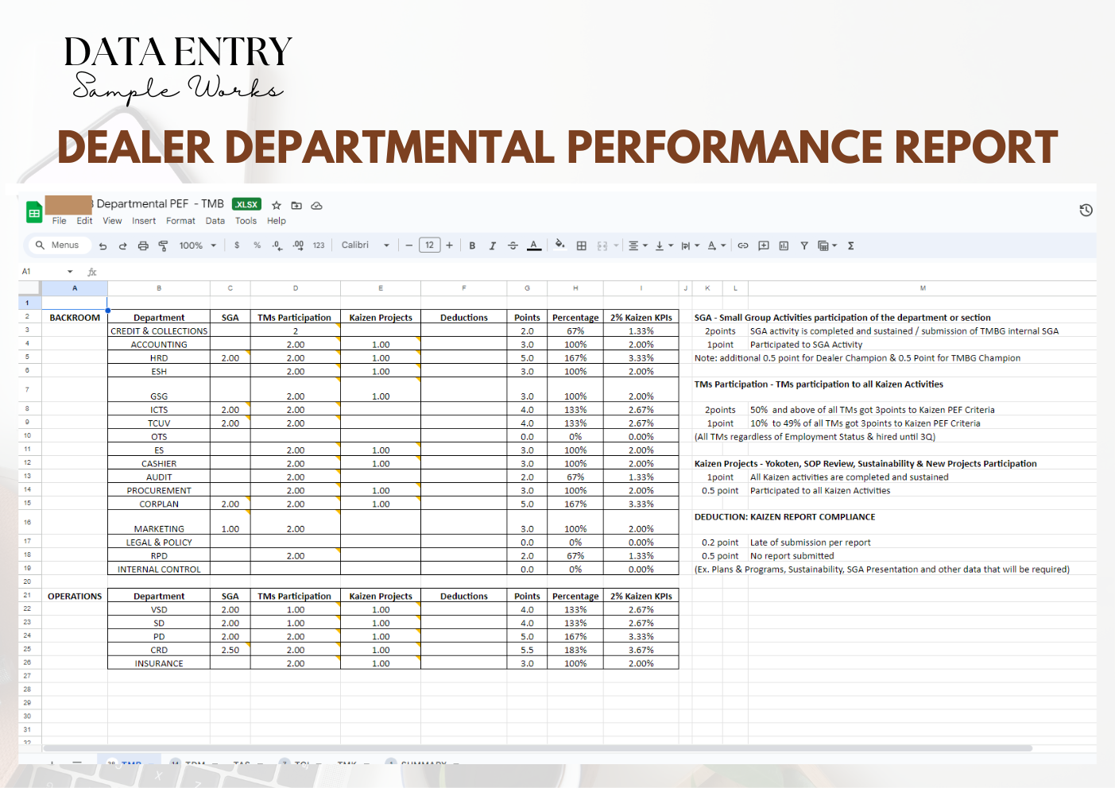Viewport: 1115px width, 788px height.
Task: Open the File menu
Action: click(x=60, y=221)
